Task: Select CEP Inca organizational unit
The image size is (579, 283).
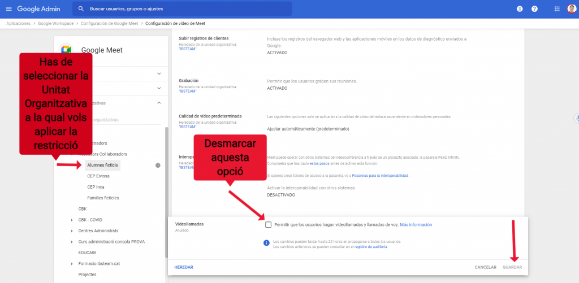Action: point(96,187)
